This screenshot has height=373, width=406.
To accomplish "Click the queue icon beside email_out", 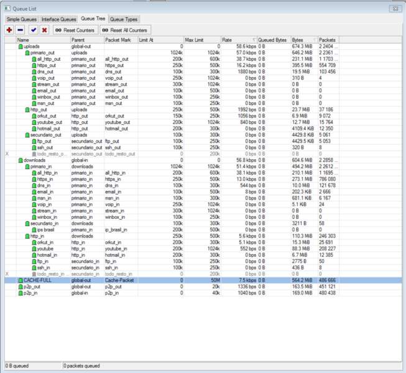I will (34, 91).
